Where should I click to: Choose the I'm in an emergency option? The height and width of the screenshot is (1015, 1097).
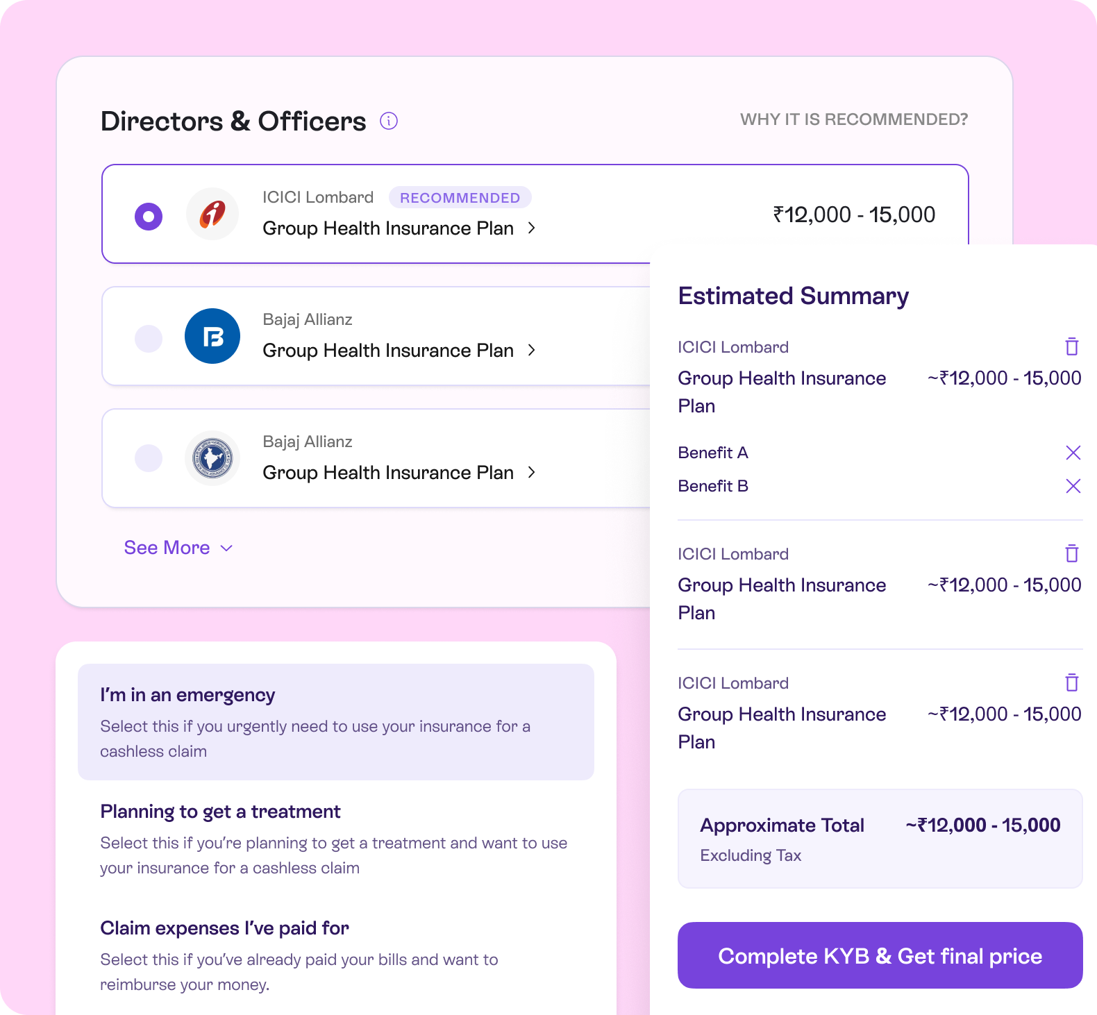coord(336,722)
